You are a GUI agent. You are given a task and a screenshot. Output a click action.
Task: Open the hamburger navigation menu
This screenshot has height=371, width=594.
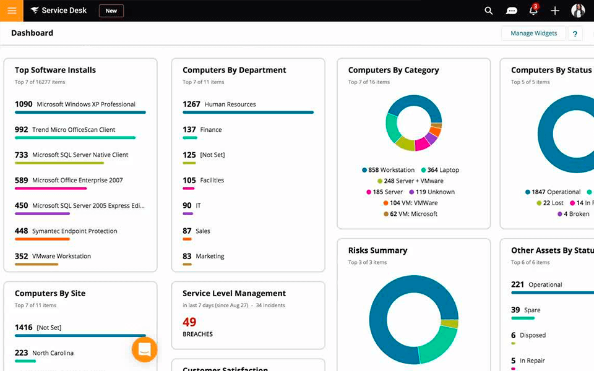[11, 11]
